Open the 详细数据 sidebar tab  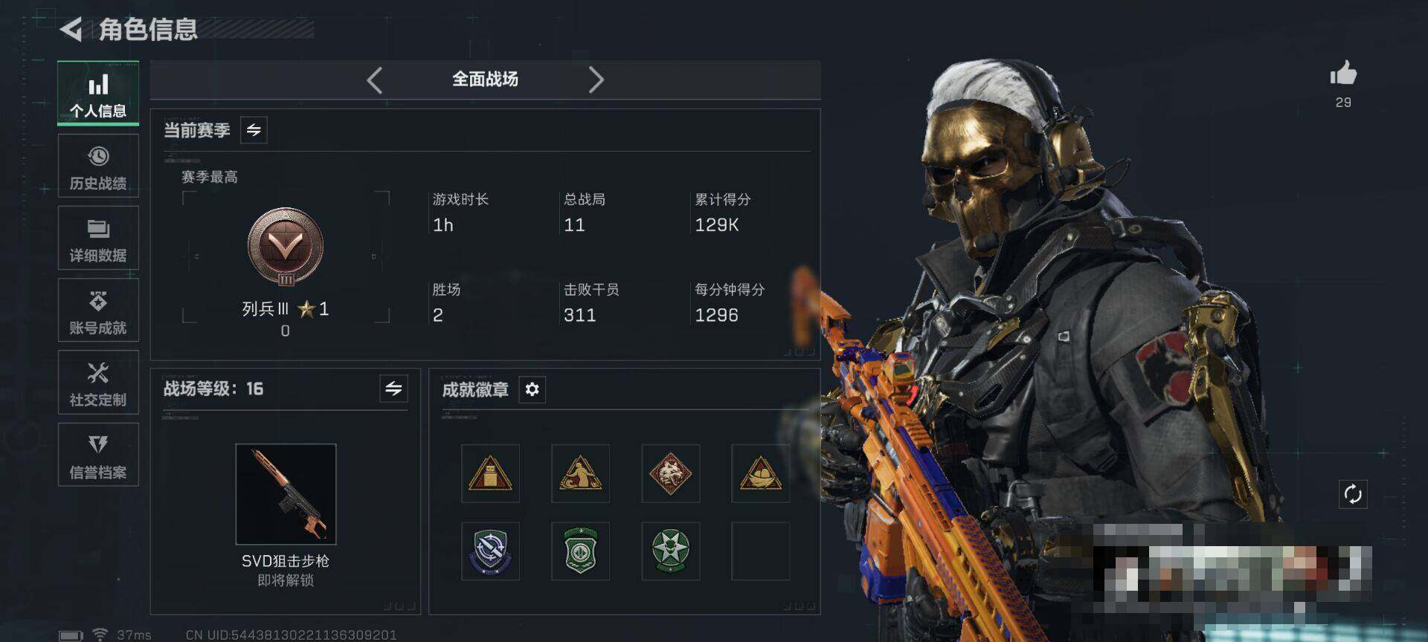[98, 238]
